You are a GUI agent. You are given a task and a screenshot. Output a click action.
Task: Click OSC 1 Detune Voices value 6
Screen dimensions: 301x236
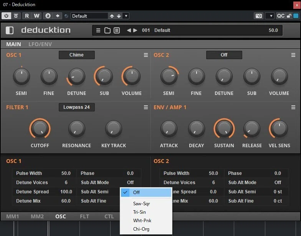[x=66, y=182]
